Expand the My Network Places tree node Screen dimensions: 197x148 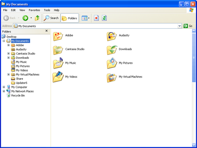4,91
